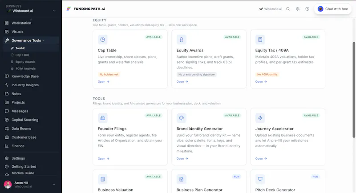The height and width of the screenshot is (193, 356).
Task: Click Open link on the Cap Table card
Action: (104, 82)
